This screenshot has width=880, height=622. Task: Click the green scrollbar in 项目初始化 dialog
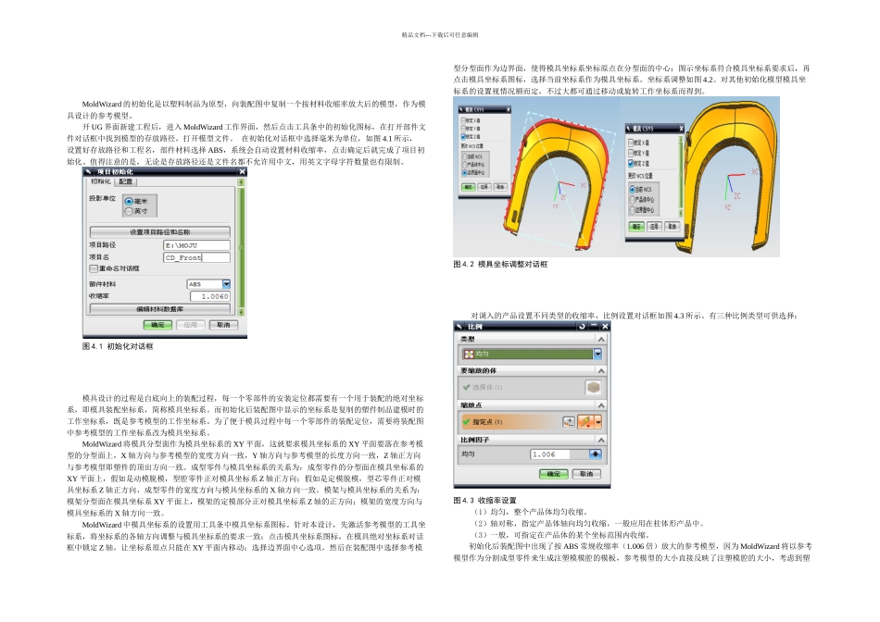point(242,247)
